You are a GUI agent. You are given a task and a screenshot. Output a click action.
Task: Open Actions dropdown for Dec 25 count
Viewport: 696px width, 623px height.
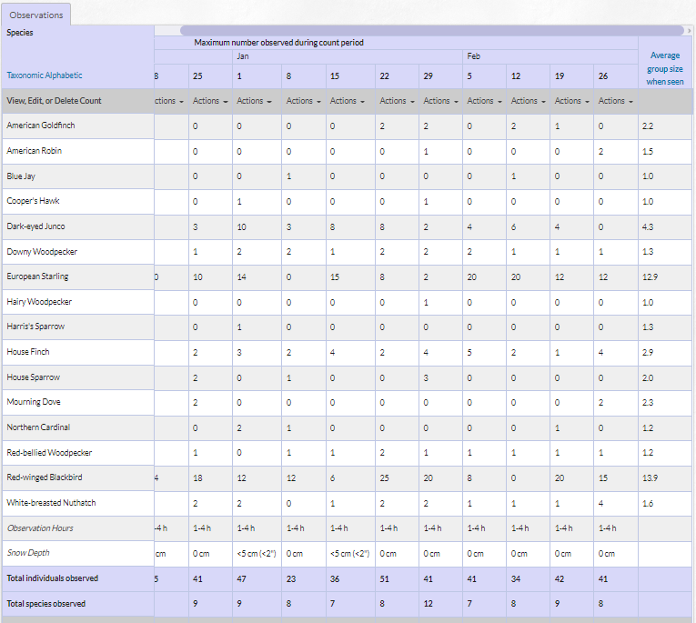210,101
